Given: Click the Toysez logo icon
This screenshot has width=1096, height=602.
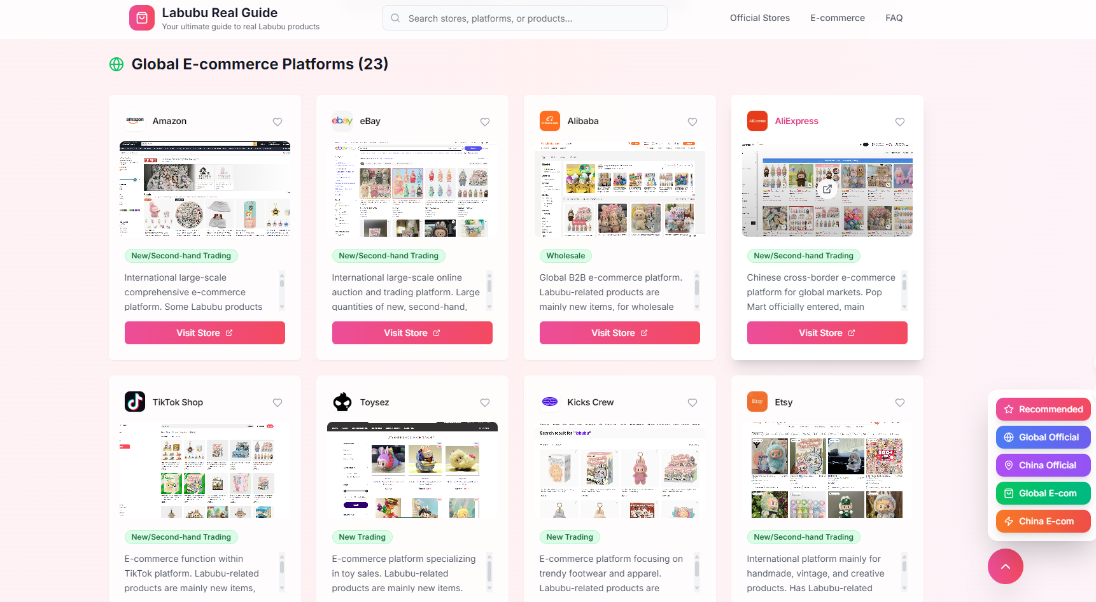Looking at the screenshot, I should 342,402.
